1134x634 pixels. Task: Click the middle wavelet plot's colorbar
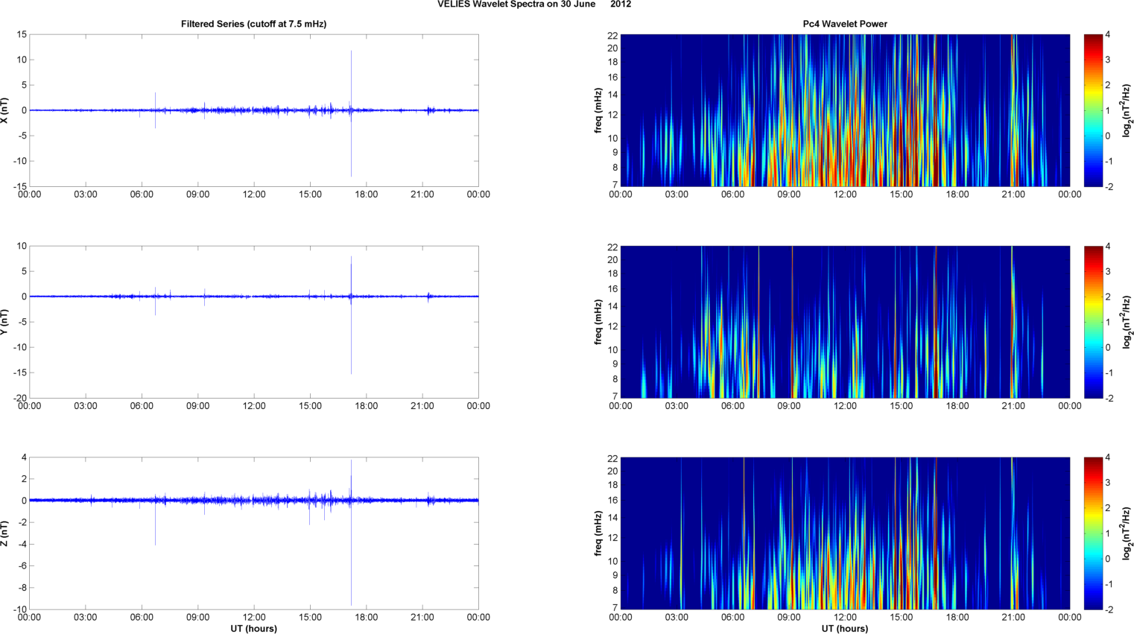pyautogui.click(x=1092, y=322)
